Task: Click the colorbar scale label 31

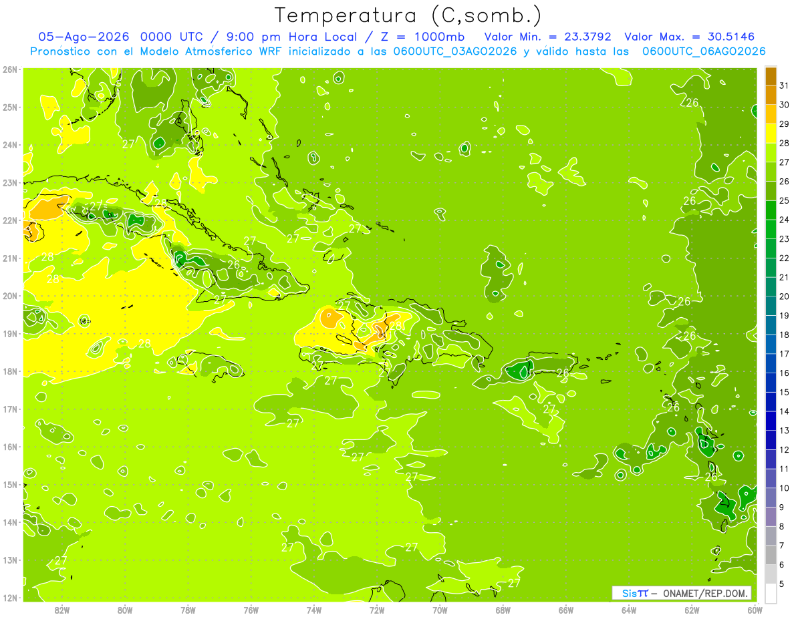Action: [784, 85]
